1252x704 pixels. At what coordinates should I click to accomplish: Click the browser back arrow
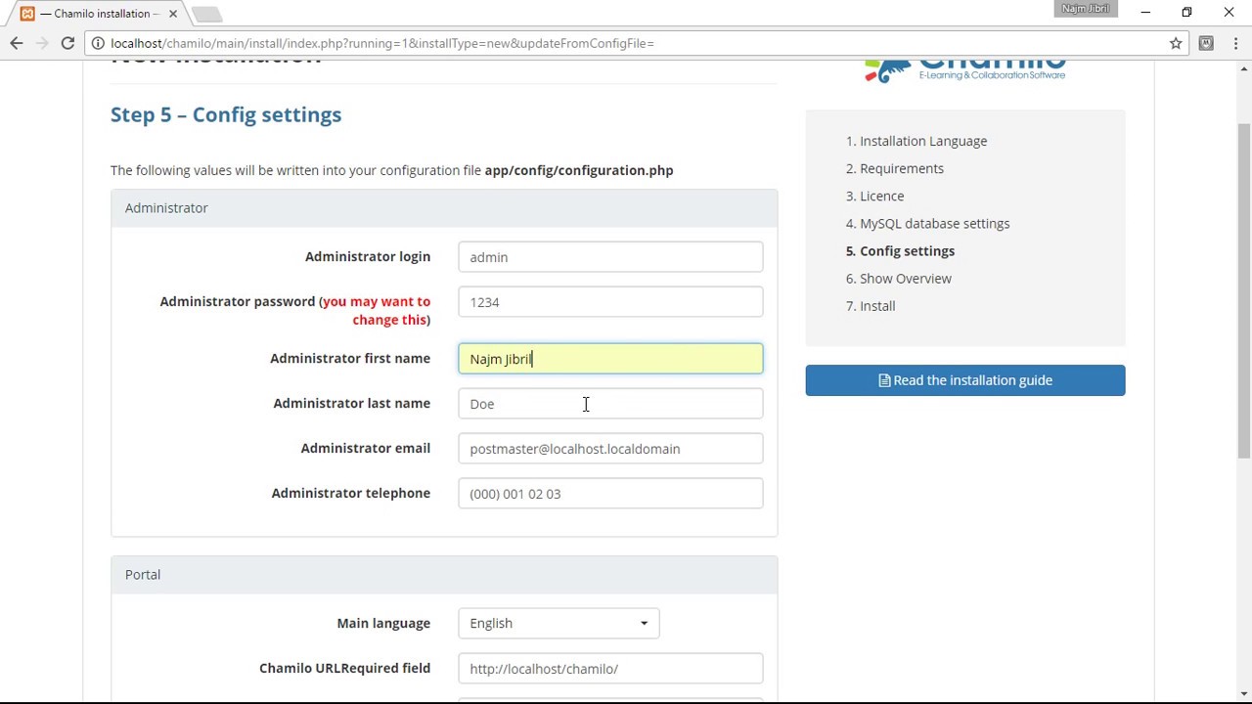pyautogui.click(x=16, y=43)
